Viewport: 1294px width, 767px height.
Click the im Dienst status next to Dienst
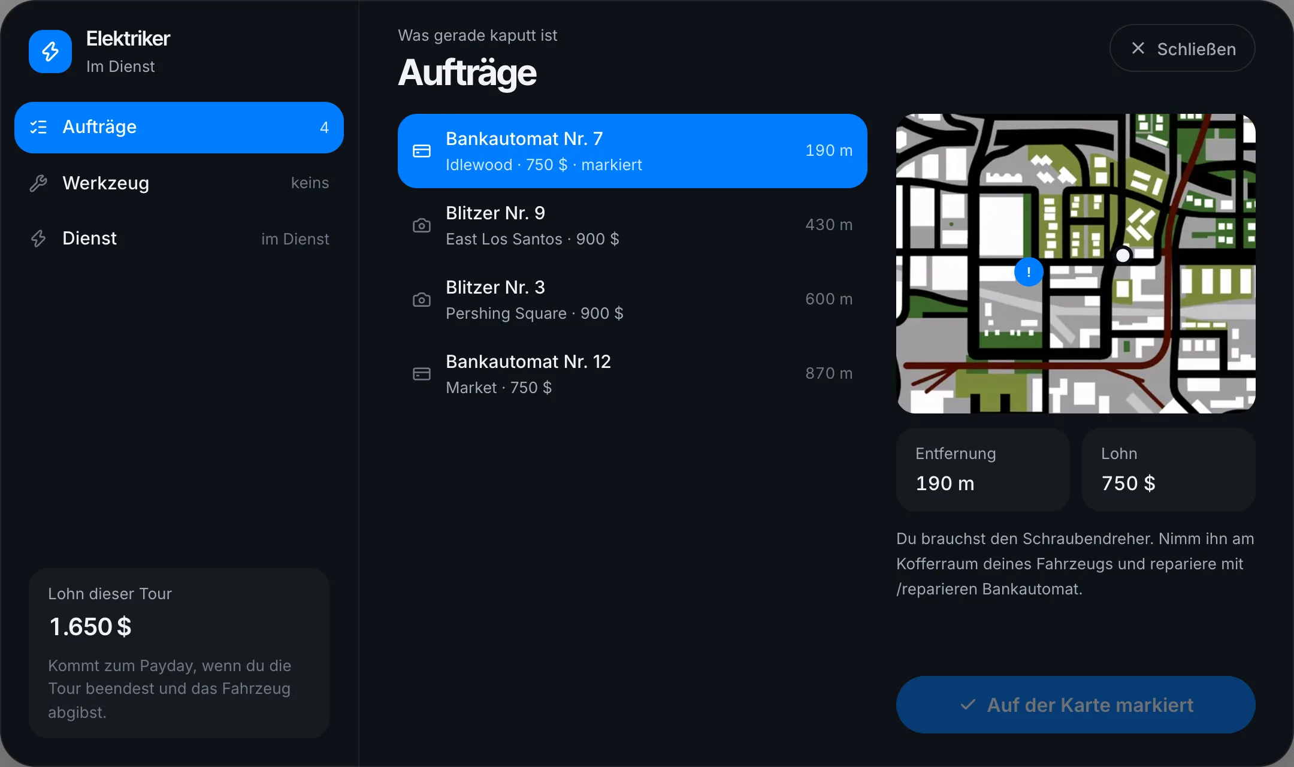point(295,239)
